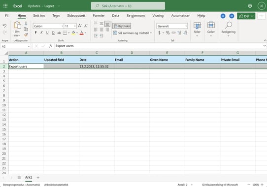Open the more options ellipsis button

pyautogui.click(x=261, y=16)
